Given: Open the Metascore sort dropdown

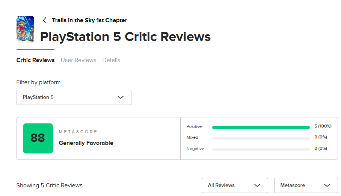Looking at the screenshot, I should (306, 185).
